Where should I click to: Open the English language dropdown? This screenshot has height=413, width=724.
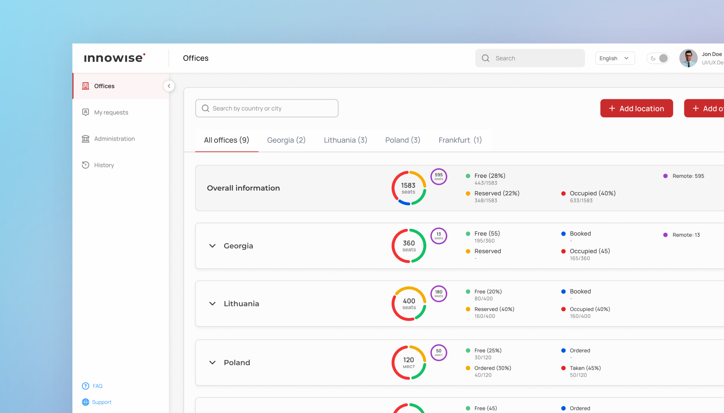tap(615, 58)
